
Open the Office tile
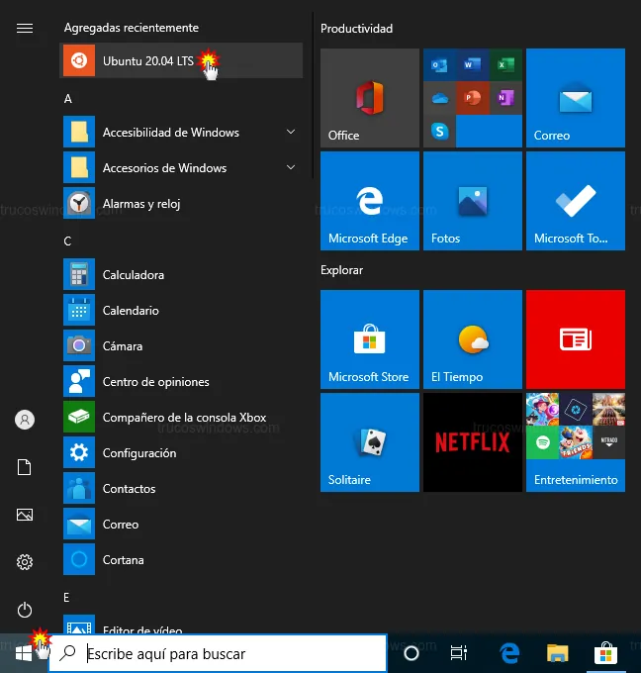[x=369, y=98]
